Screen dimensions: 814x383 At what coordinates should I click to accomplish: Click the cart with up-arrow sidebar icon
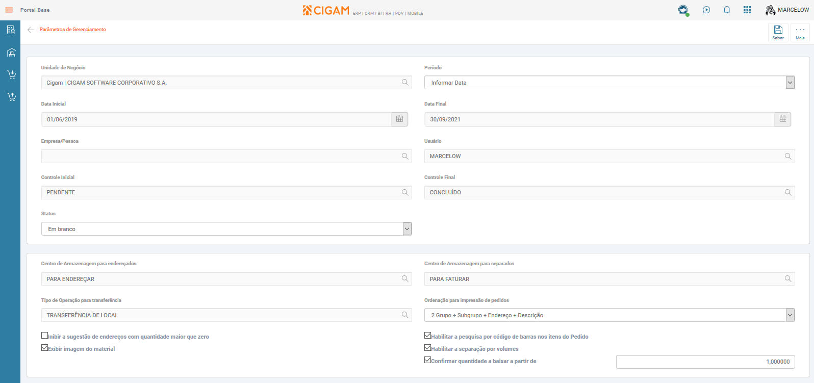11,97
